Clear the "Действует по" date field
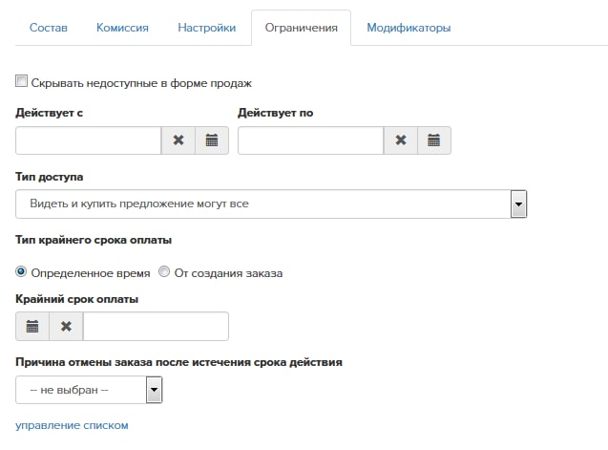Screen dimensions: 608x450 (401, 140)
